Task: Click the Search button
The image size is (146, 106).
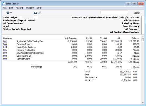Action: 137,13
